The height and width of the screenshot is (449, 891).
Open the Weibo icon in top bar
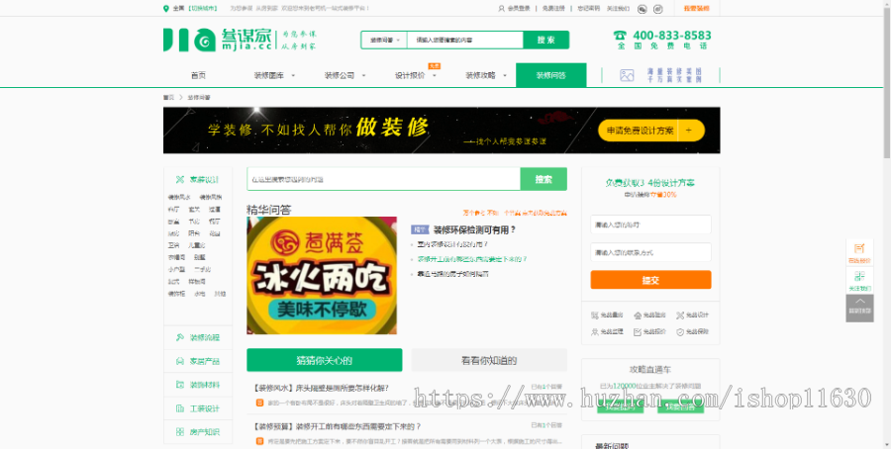point(658,9)
